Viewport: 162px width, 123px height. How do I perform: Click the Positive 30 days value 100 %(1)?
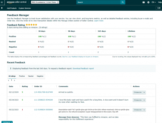coord(42,37)
